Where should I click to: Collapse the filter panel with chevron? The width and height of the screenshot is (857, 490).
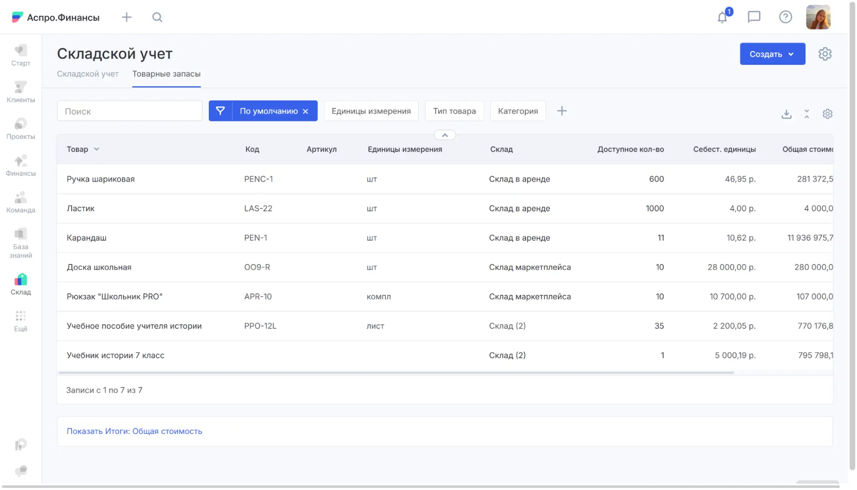445,135
